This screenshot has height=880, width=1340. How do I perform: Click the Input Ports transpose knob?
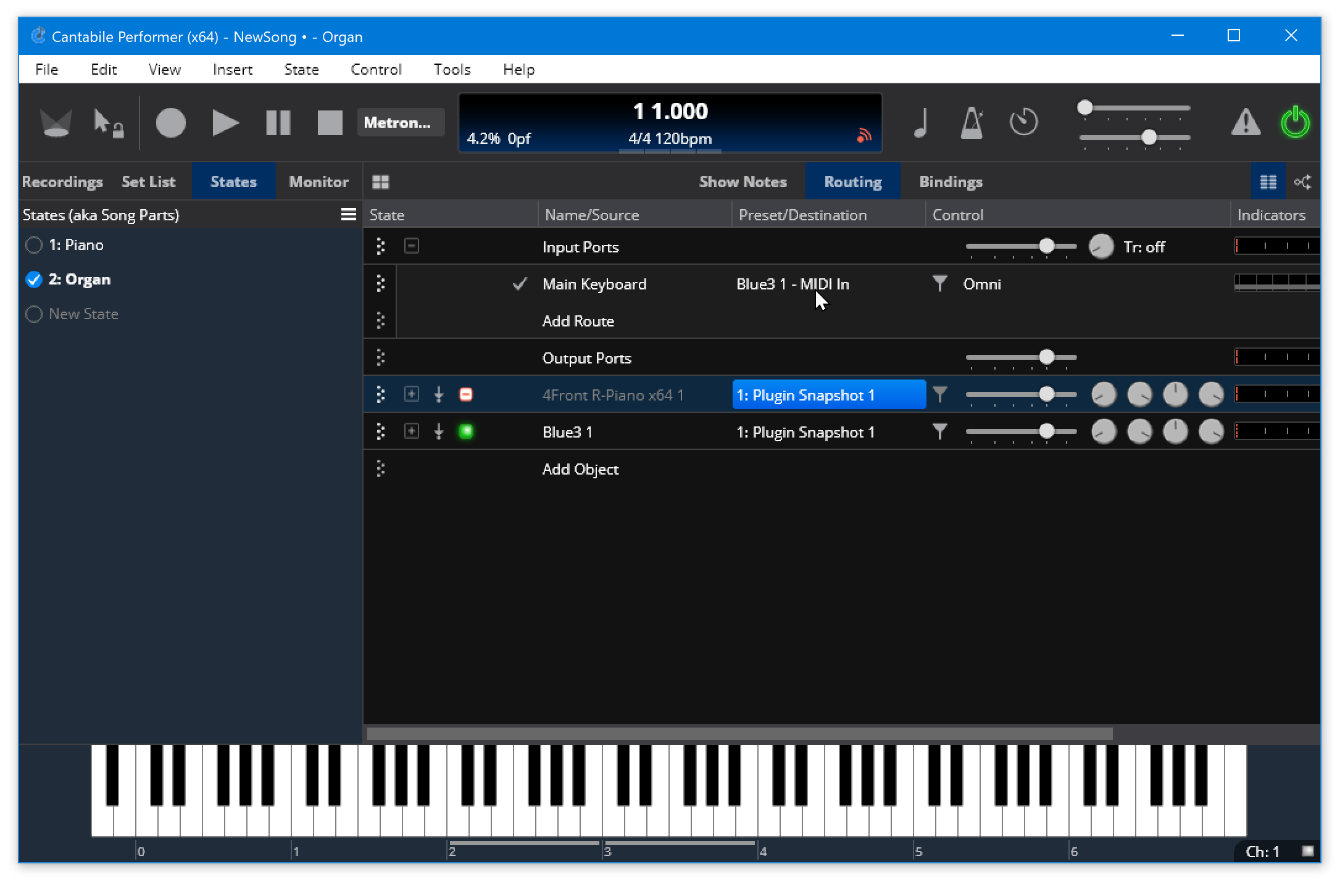coord(1101,247)
